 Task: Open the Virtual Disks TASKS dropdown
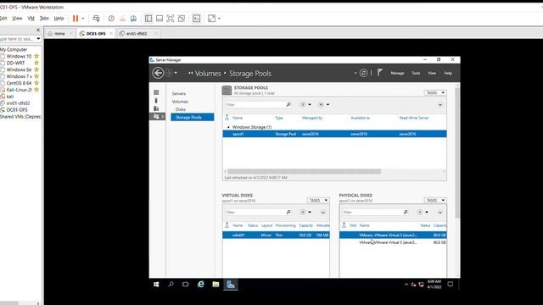tap(318, 200)
